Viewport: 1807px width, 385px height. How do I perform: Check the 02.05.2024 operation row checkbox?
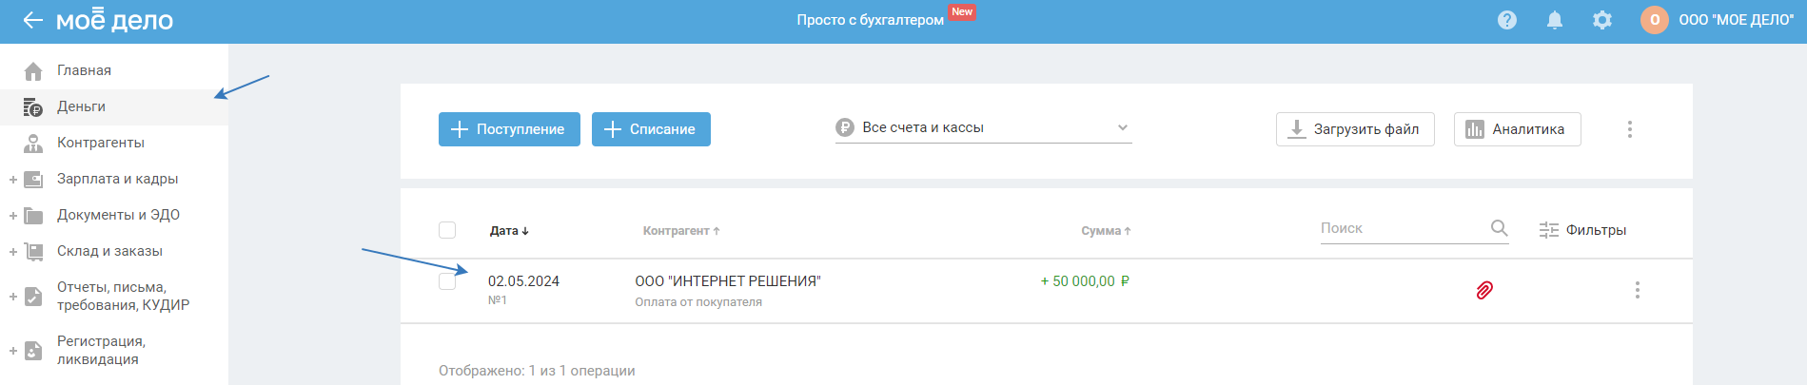[x=447, y=281]
